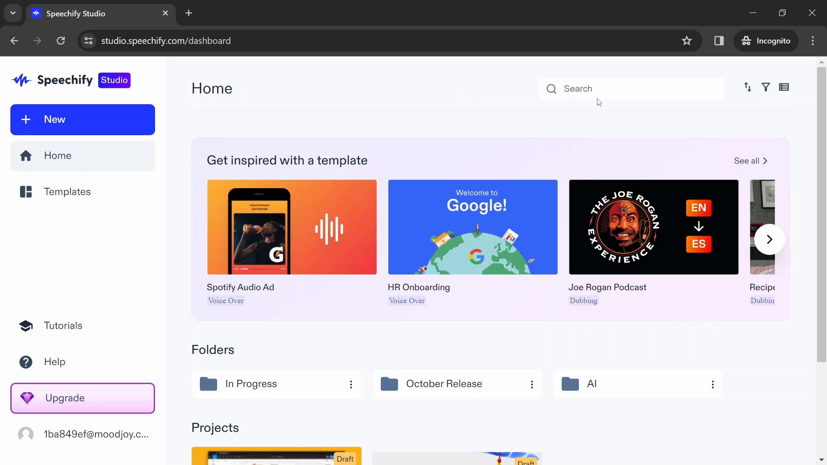Click the Help navigation icon

(x=26, y=362)
